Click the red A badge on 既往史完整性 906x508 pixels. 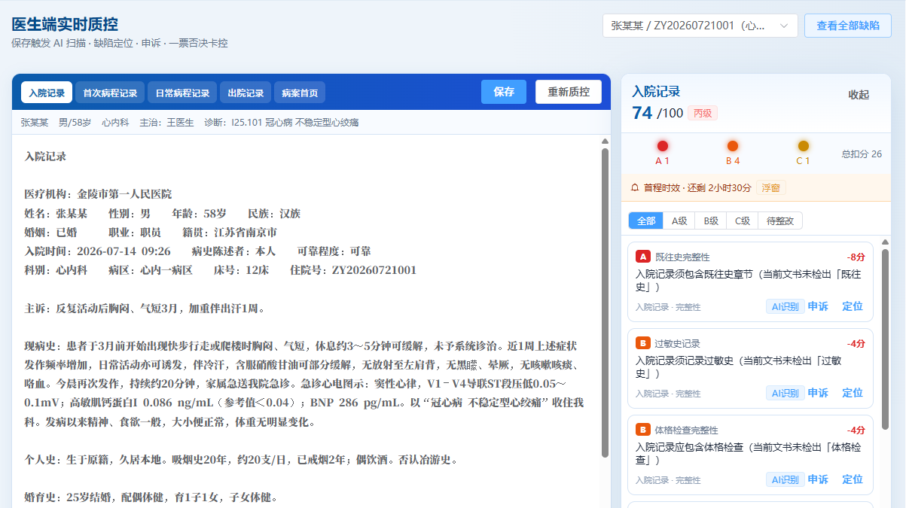click(x=643, y=257)
